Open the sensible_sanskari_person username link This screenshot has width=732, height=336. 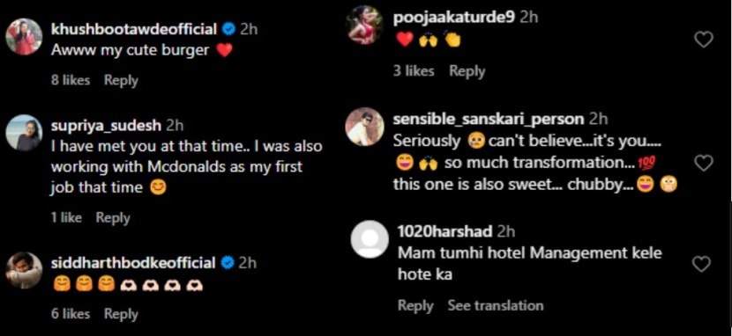[x=489, y=119]
